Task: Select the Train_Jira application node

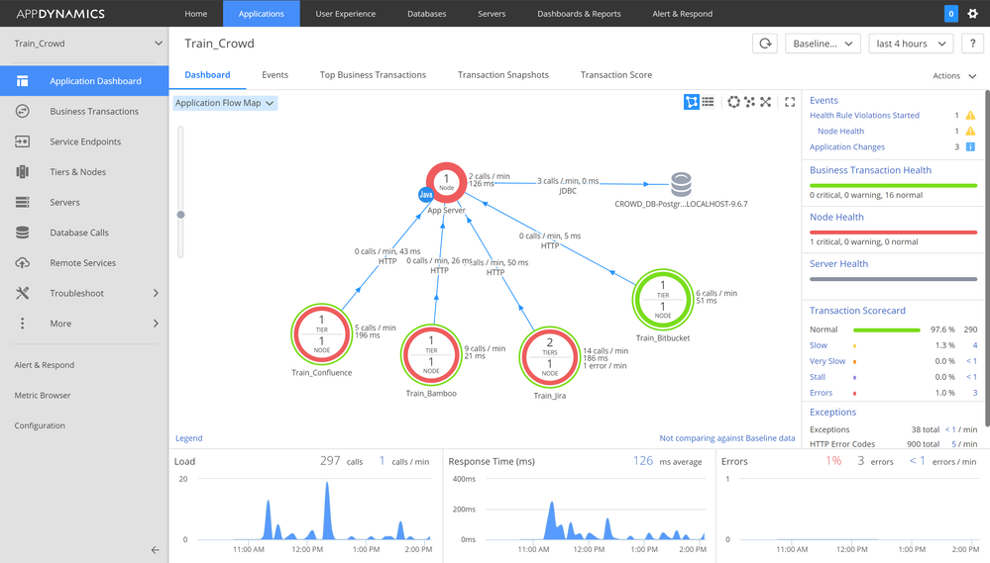Action: 549,357
